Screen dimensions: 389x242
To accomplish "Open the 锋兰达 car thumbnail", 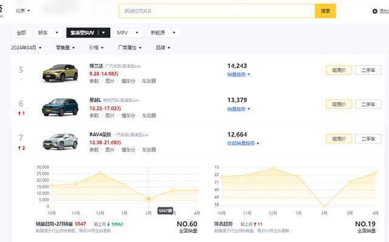I will (60, 73).
